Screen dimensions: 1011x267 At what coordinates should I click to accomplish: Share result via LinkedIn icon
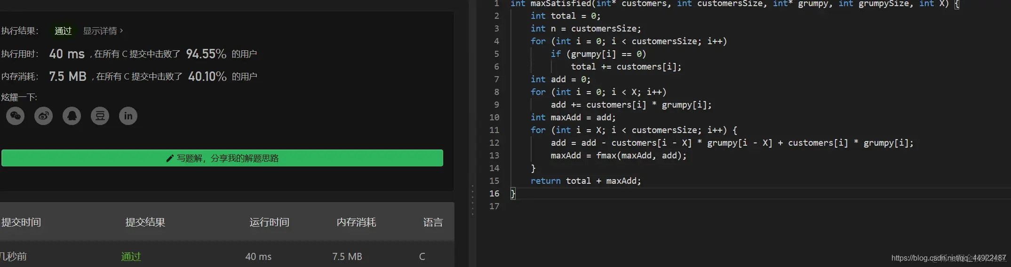[x=128, y=116]
